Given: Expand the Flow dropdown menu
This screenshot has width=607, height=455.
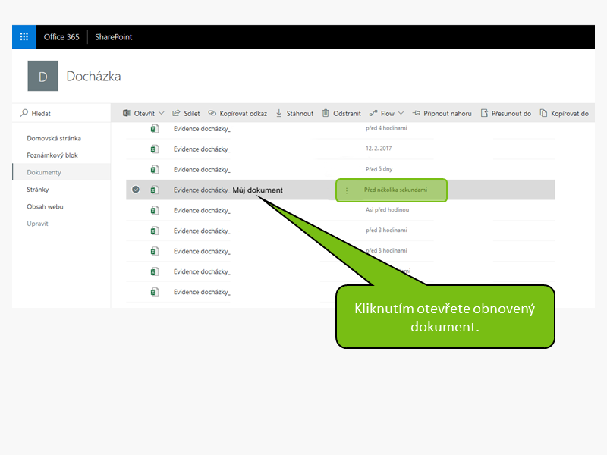Looking at the screenshot, I should click(x=401, y=113).
